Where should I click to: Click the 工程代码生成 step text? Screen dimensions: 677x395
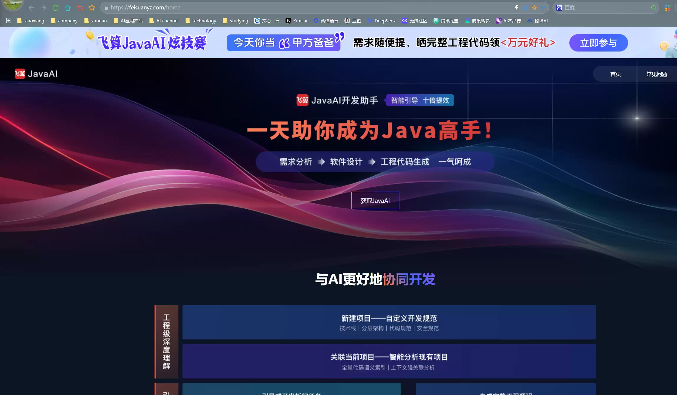[405, 162]
